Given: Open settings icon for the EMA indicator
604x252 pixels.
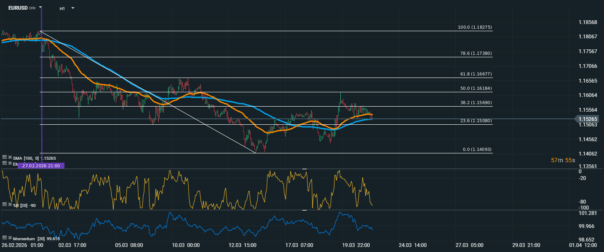Looking at the screenshot, I should click(4, 163).
